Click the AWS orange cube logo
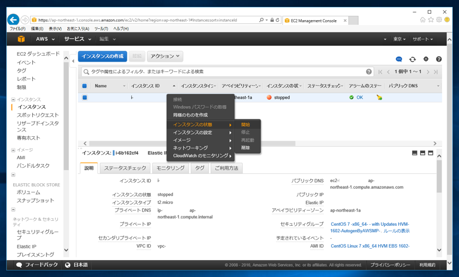The image size is (459, 277). coord(21,39)
